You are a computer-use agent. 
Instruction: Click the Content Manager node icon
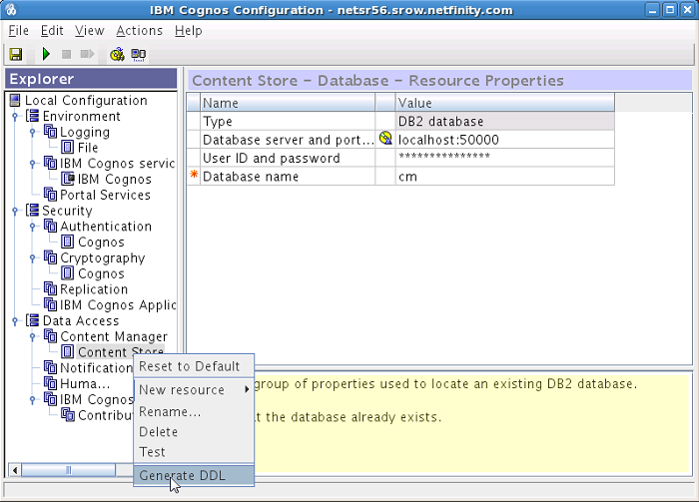[50, 336]
